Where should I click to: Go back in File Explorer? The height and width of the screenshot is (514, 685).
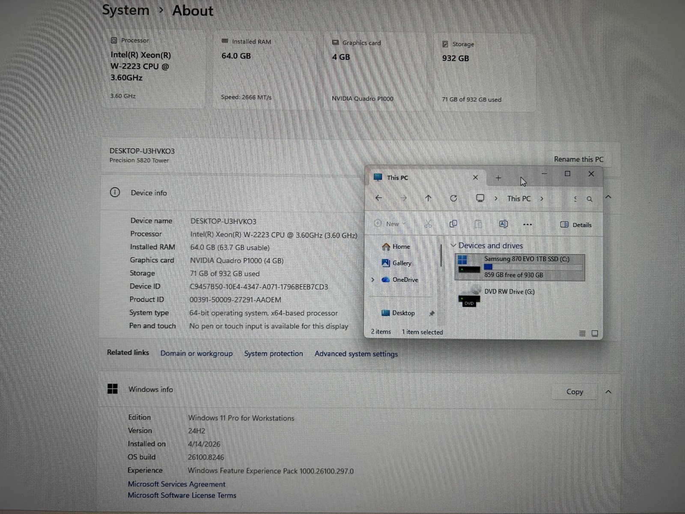click(378, 198)
